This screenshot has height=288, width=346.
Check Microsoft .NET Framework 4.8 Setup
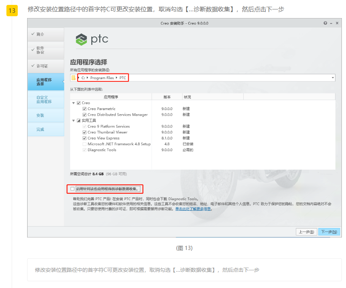click(x=84, y=144)
